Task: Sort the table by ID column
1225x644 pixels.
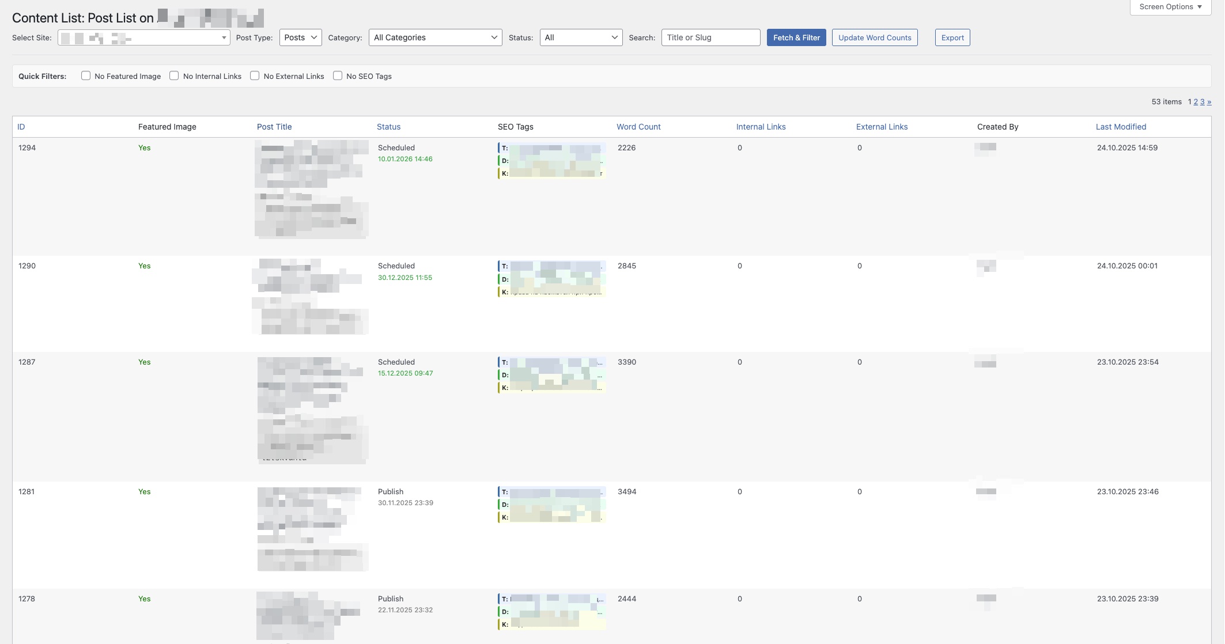Action: (21, 127)
